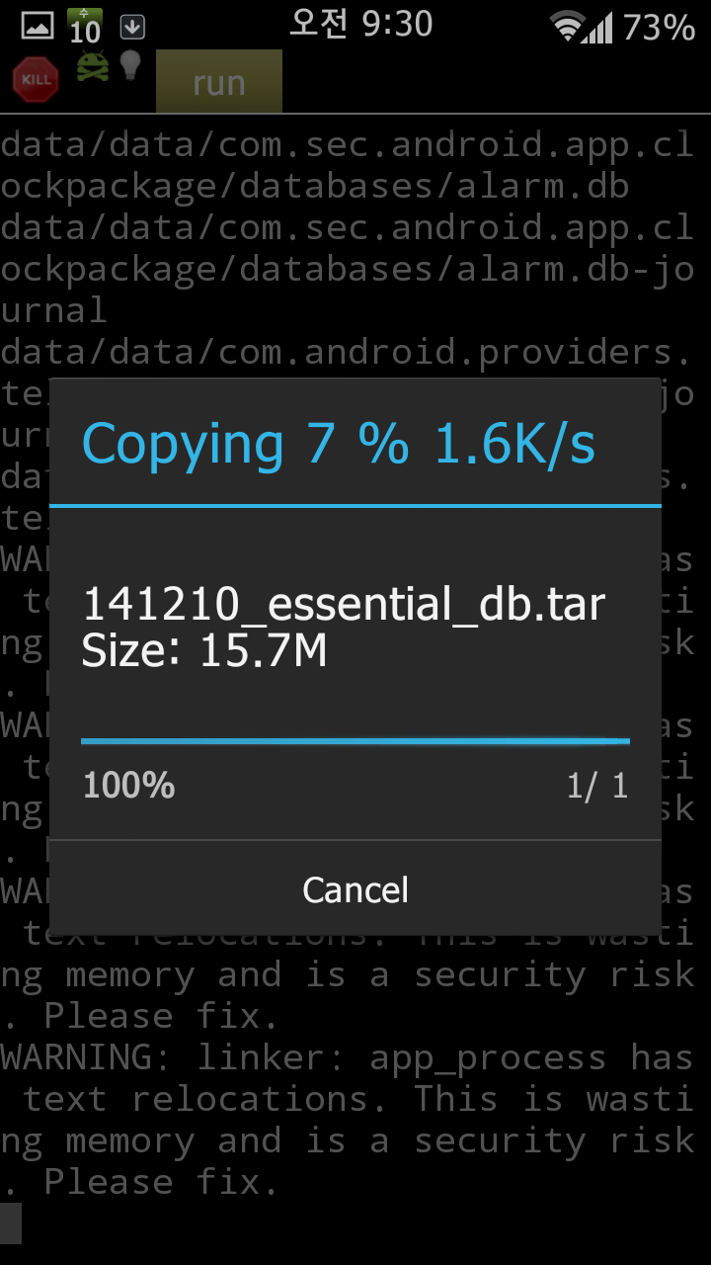This screenshot has height=1265, width=711.
Task: Tap the terminal cursor block at the bottom
Action: [x=11, y=1223]
